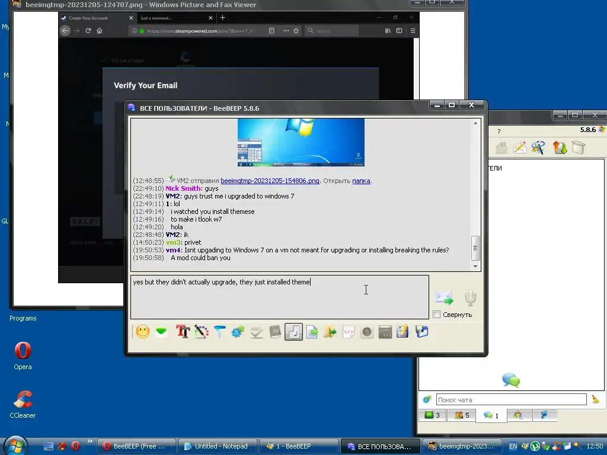This screenshot has height=455, width=607.
Task: Click the Windows 7 screenshot thumbnail in chat
Action: click(301, 142)
